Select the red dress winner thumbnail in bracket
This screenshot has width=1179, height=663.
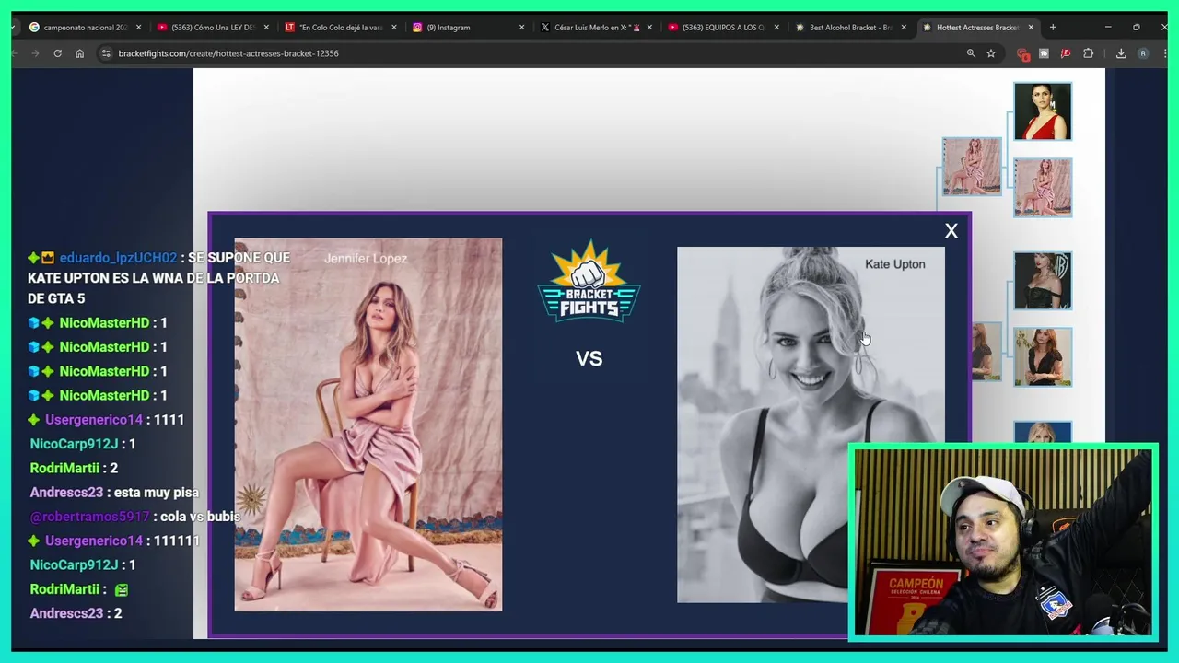tap(1043, 111)
